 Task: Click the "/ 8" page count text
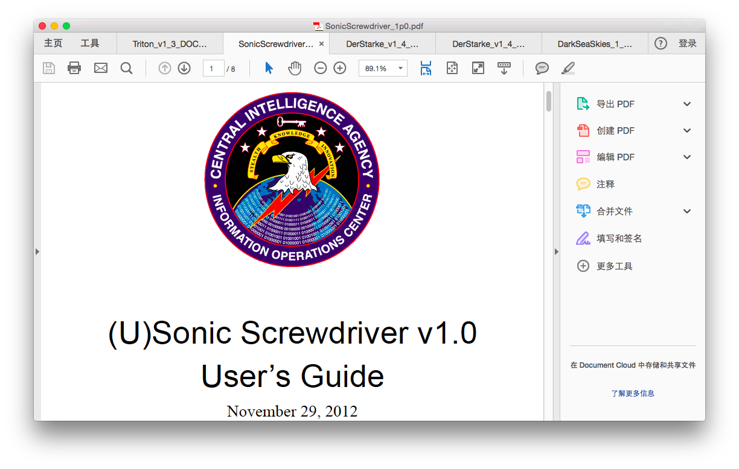coord(231,69)
